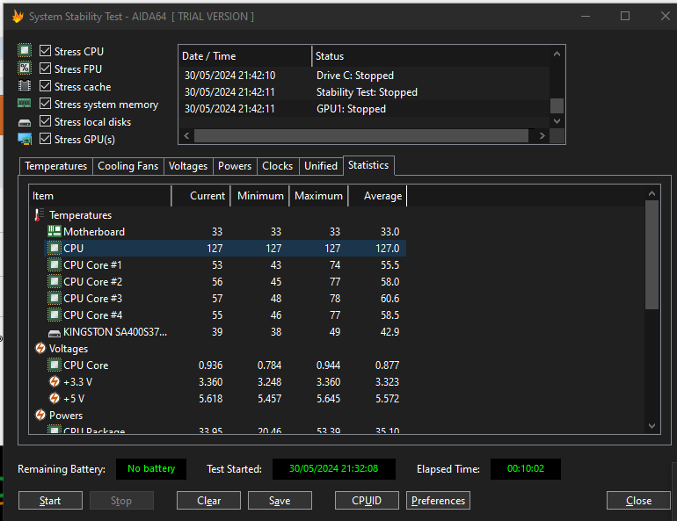Click the Close button at bottom
Viewport: 677px width, 521px height.
(638, 500)
